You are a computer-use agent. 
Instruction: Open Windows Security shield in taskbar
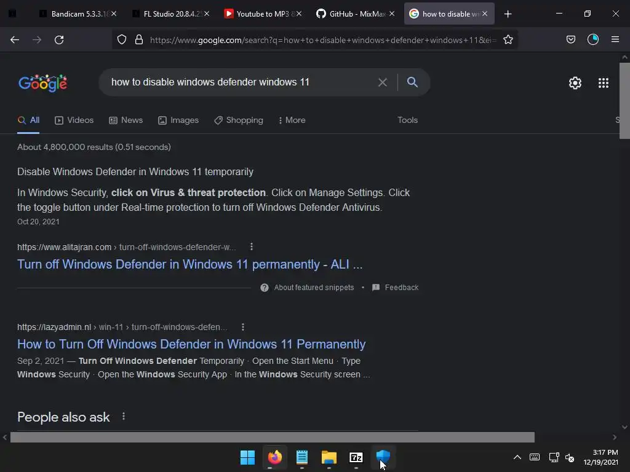click(383, 457)
